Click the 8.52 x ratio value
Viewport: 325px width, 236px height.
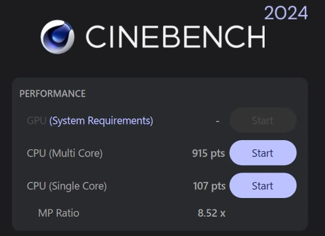point(212,213)
